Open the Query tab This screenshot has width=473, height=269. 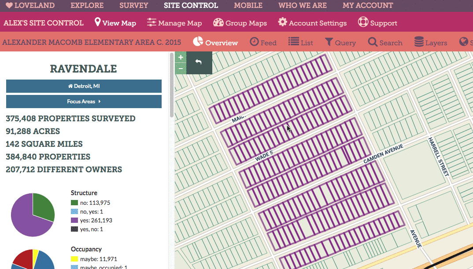tap(340, 43)
